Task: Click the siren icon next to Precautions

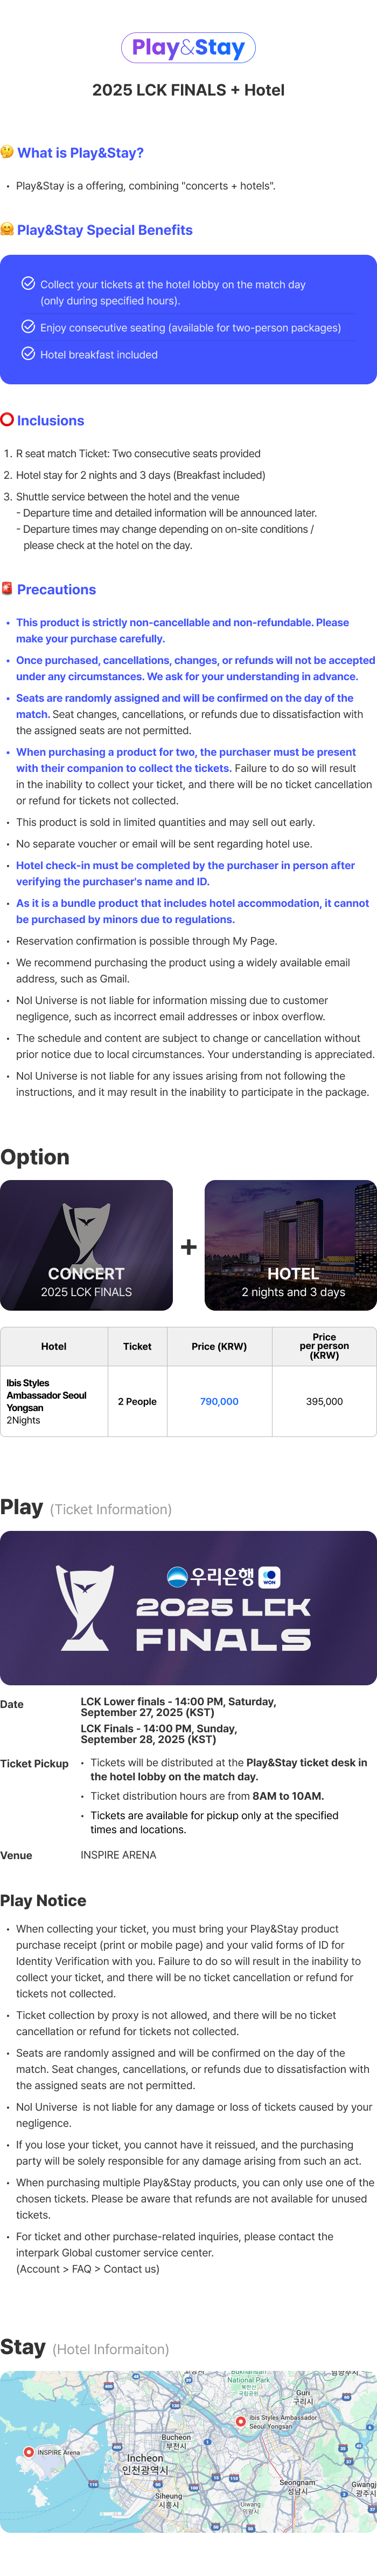Action: [7, 589]
